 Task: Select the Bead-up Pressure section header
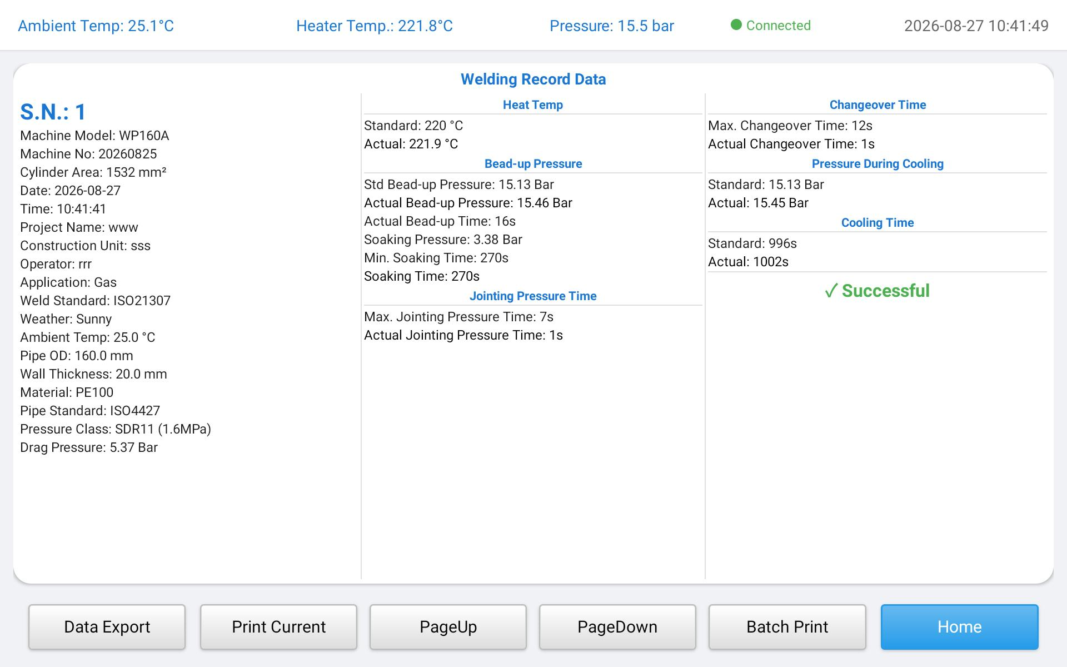click(x=533, y=164)
